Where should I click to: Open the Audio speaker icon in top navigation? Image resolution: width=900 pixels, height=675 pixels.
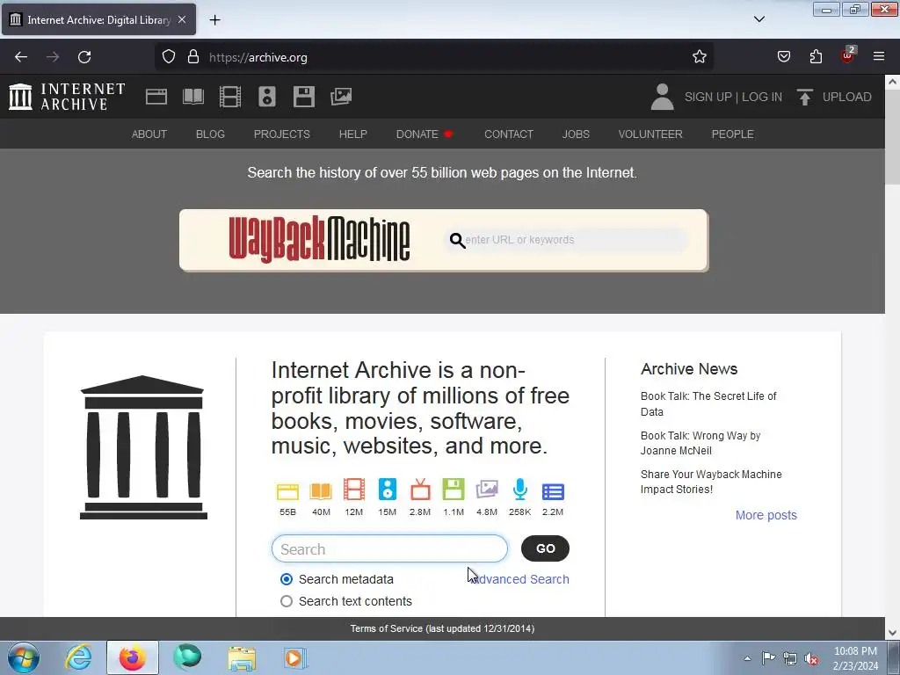267,97
